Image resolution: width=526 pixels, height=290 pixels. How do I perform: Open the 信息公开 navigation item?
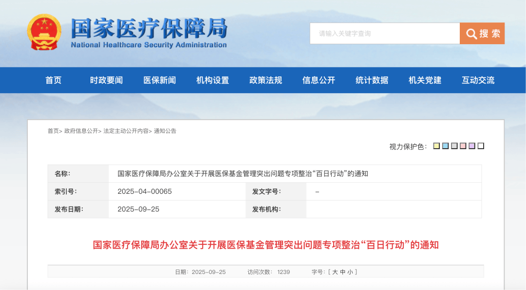coord(319,80)
